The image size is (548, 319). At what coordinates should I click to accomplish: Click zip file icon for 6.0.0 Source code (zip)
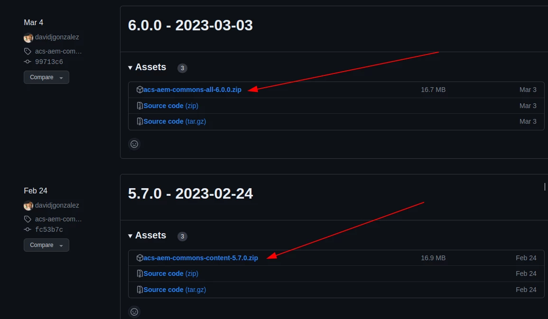[x=140, y=106]
